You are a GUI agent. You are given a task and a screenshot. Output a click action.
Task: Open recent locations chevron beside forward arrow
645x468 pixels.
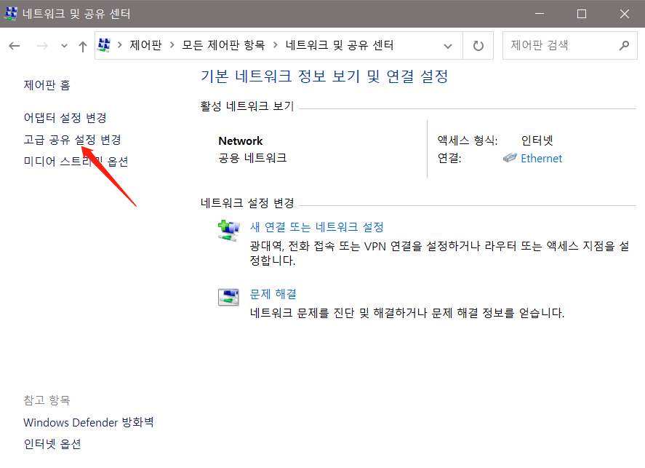[x=63, y=45]
